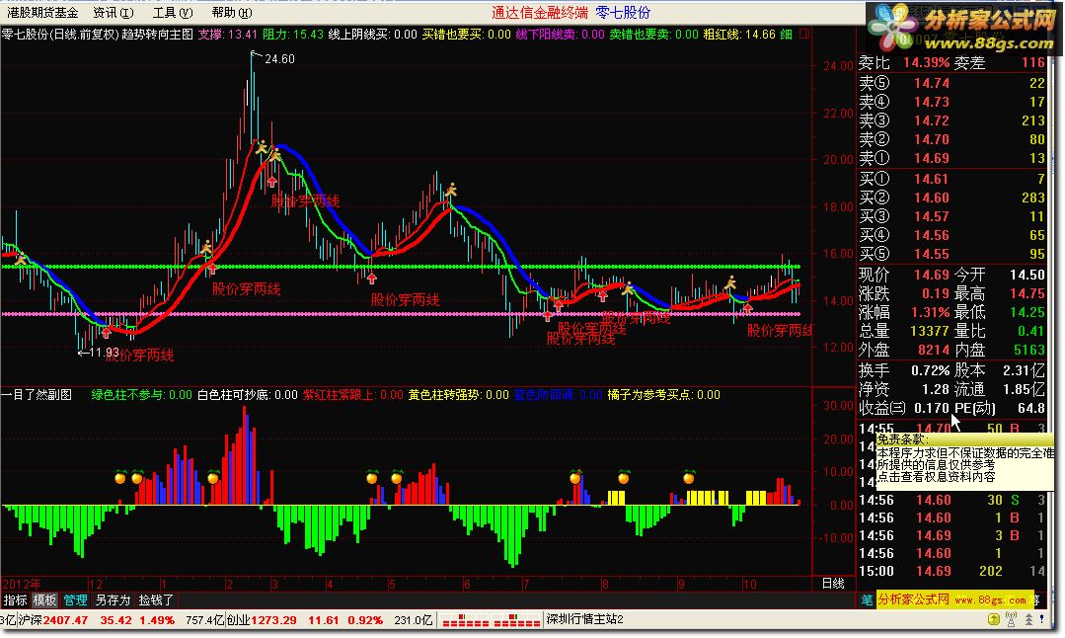Click the running-man icon at month 6 peak
The height and width of the screenshot is (638, 1065).
tap(450, 189)
